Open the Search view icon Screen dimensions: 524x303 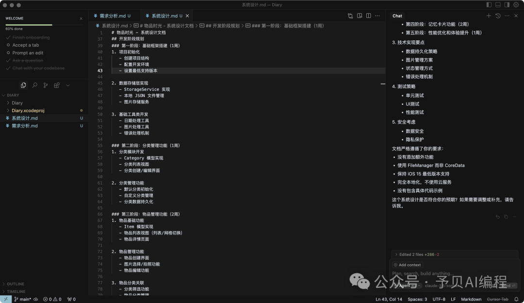34,85
